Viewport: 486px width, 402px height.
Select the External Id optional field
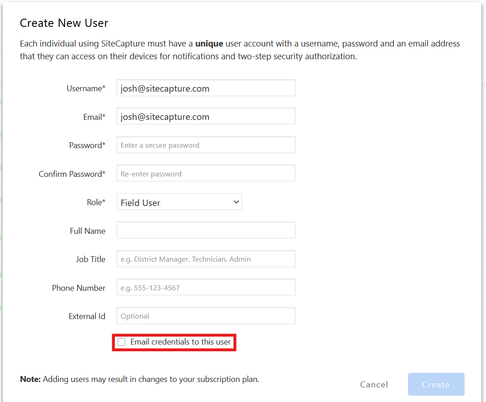pos(206,316)
